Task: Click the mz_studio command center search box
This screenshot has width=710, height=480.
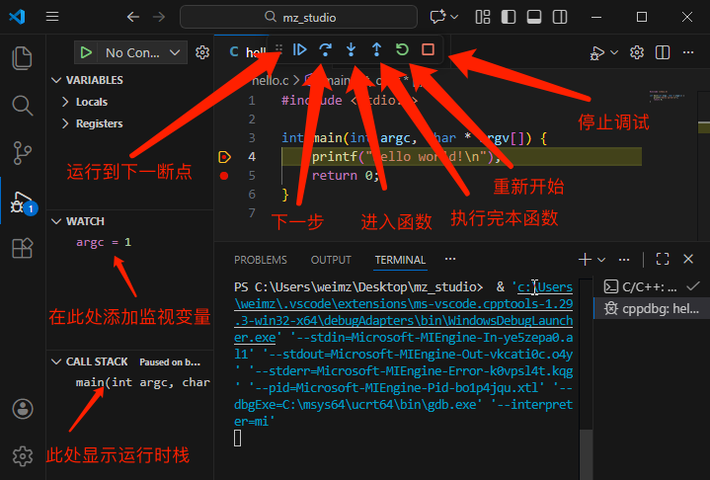Action: 298,17
